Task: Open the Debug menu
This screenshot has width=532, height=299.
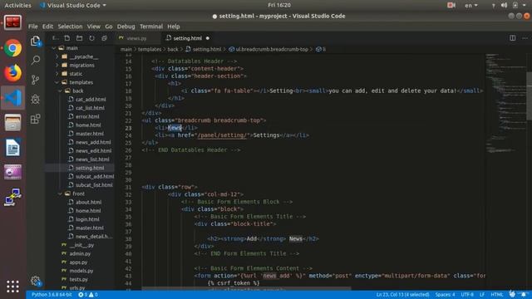Action: pyautogui.click(x=126, y=27)
